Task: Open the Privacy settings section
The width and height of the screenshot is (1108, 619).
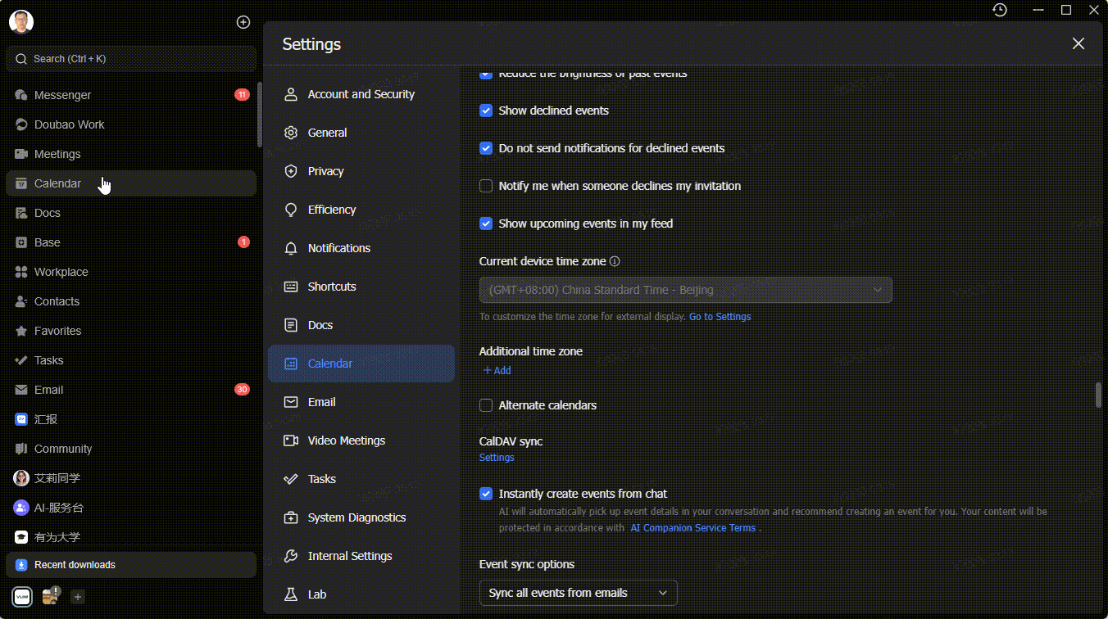Action: (361, 171)
